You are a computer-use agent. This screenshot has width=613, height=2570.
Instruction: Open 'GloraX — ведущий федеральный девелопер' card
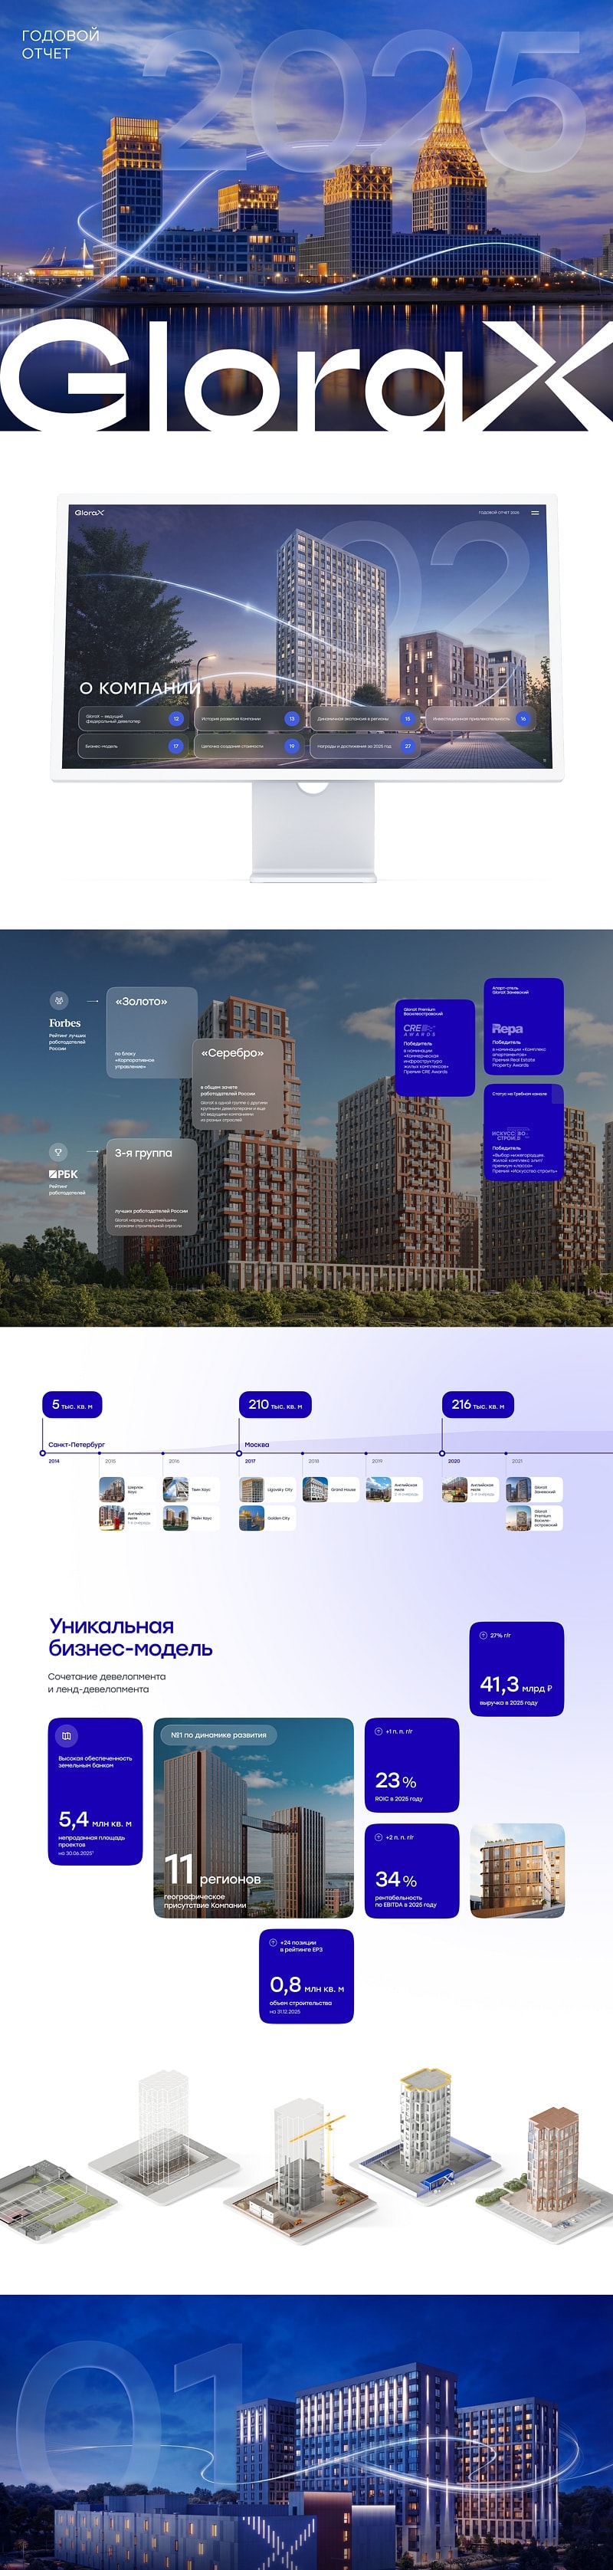click(133, 718)
